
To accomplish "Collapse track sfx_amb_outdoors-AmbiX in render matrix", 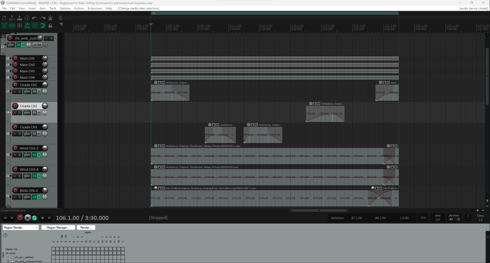I will 12,261.
